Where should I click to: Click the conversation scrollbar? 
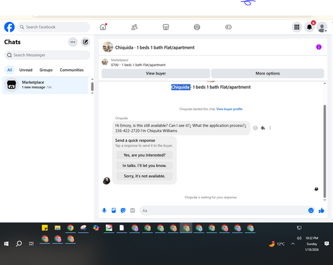[x=324, y=151]
